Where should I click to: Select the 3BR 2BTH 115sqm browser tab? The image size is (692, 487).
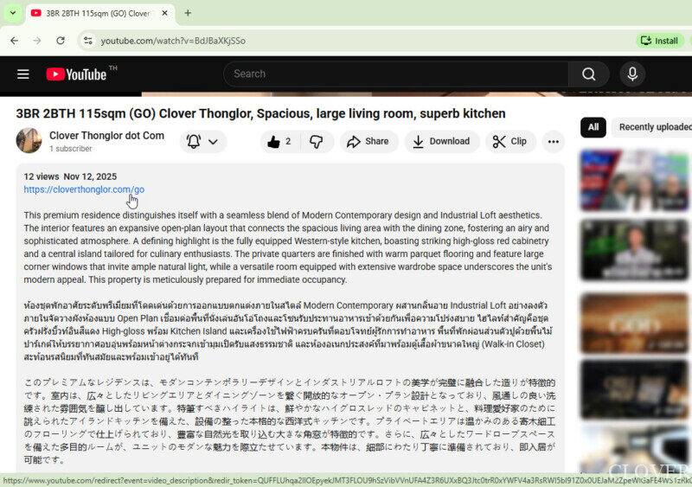tap(99, 13)
